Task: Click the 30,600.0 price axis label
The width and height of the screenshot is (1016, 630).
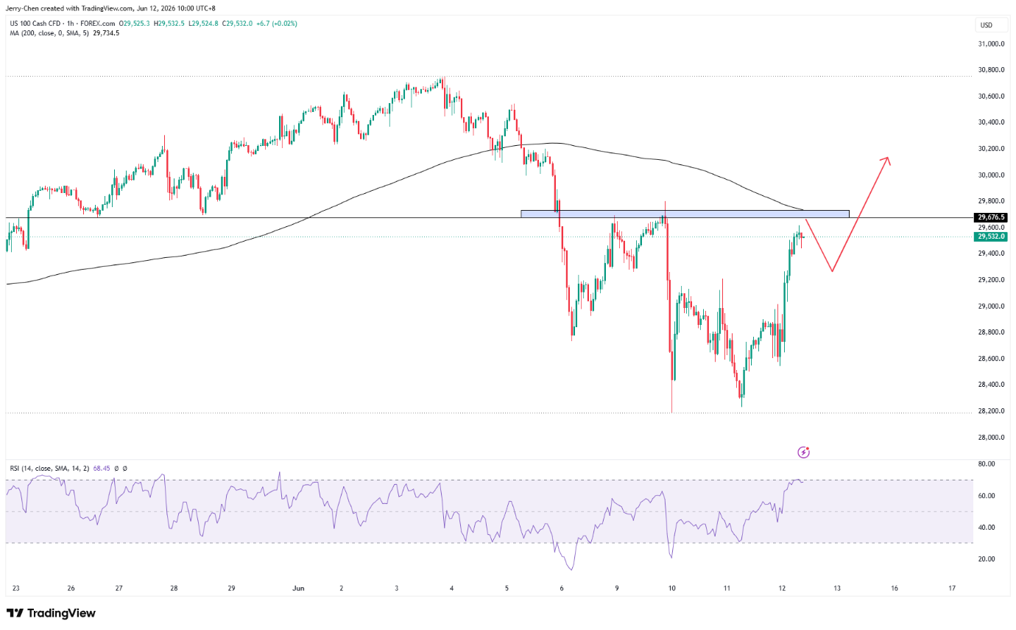Action: pos(992,97)
